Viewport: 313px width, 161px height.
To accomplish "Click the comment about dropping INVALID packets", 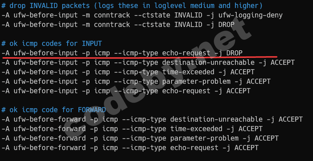I will point(132,6).
